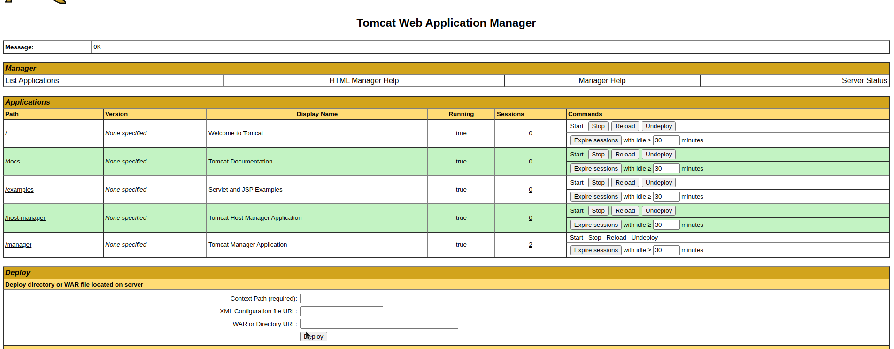The width and height of the screenshot is (894, 349).
Task: Open the /examples application link
Action: (x=19, y=190)
